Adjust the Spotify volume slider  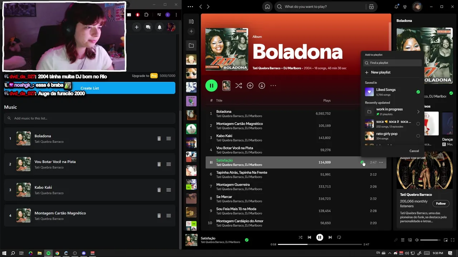click(x=430, y=240)
